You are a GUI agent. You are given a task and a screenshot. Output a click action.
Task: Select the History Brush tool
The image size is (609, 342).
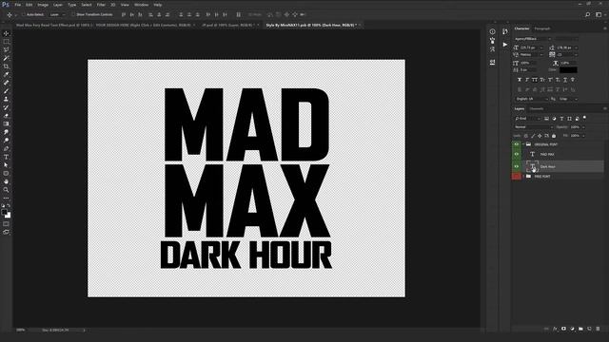click(6, 107)
